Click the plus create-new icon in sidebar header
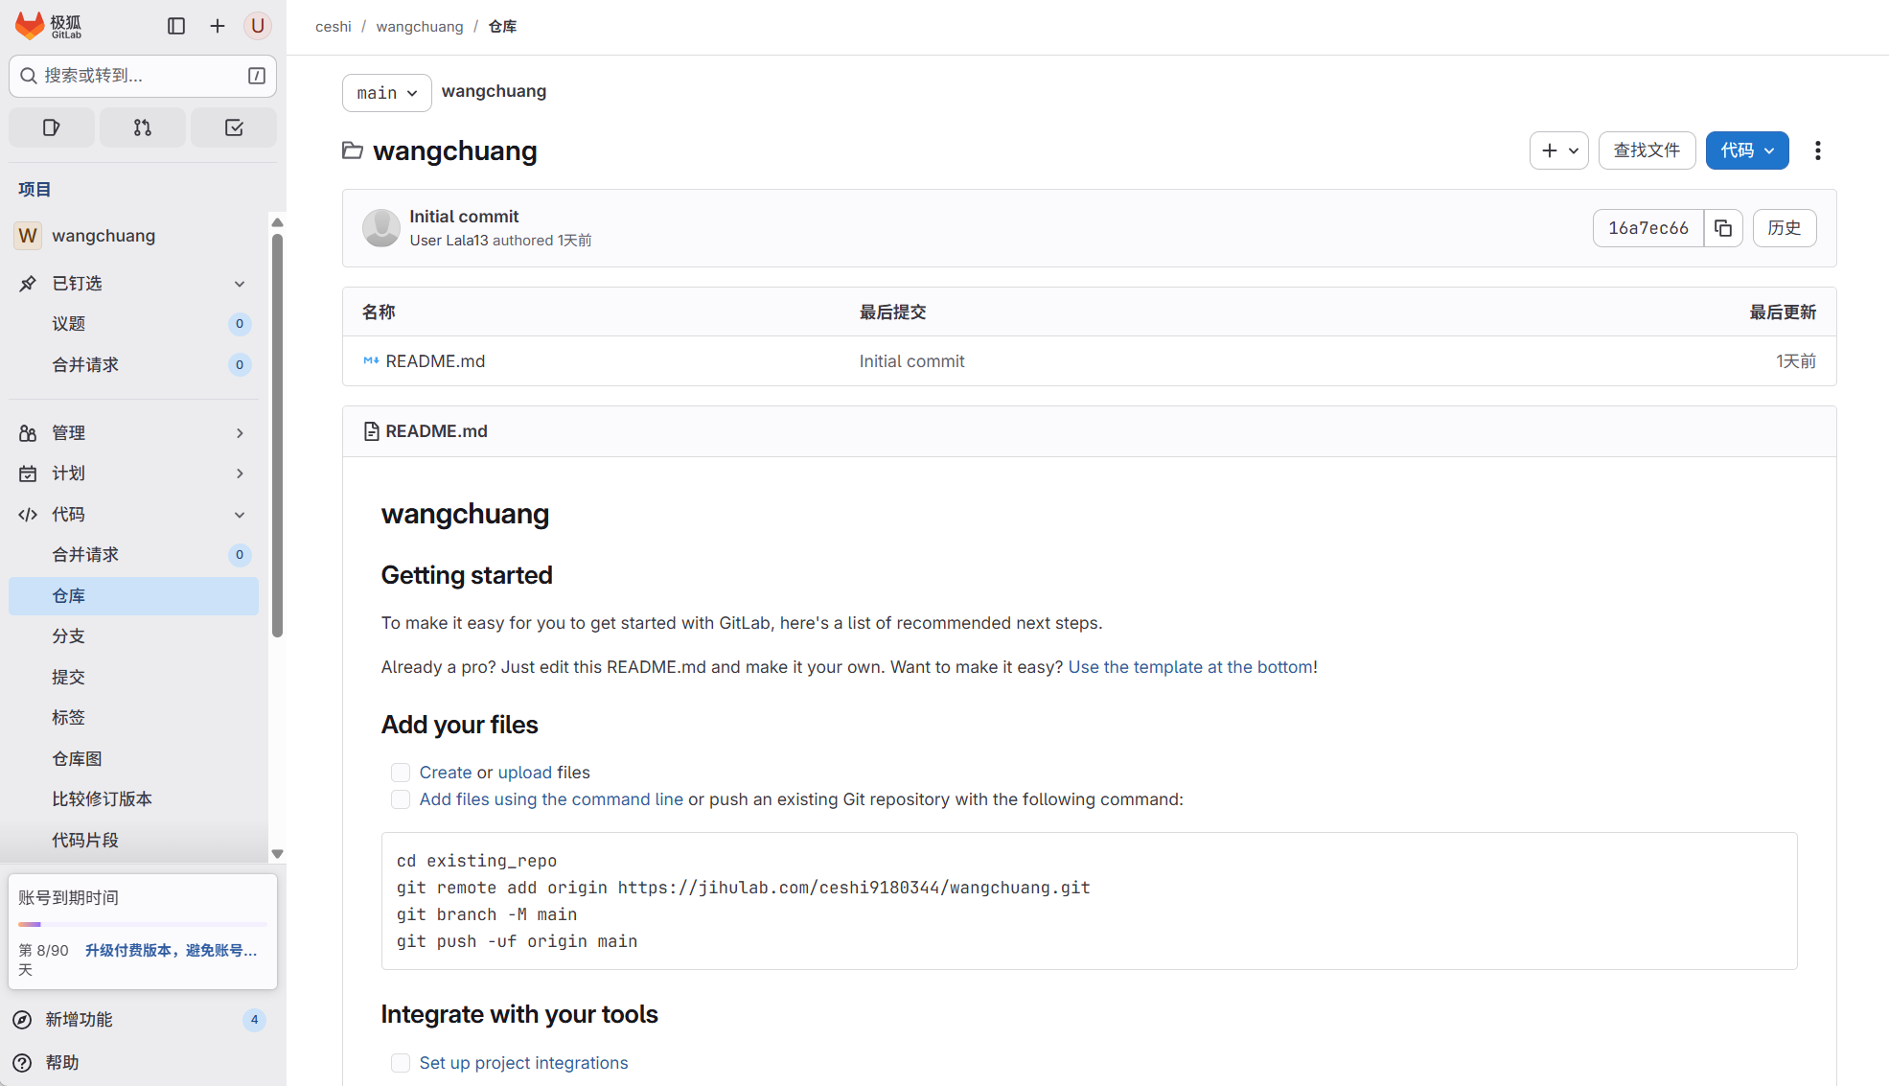 218,26
